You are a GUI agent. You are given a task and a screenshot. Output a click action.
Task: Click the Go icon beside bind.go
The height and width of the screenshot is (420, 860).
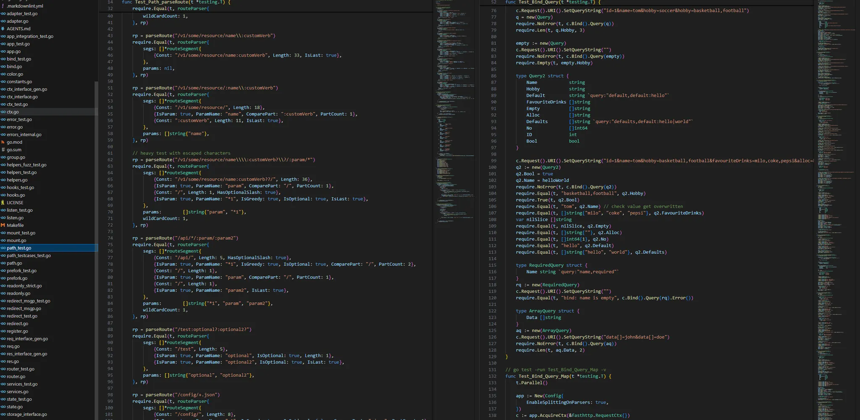(x=3, y=67)
